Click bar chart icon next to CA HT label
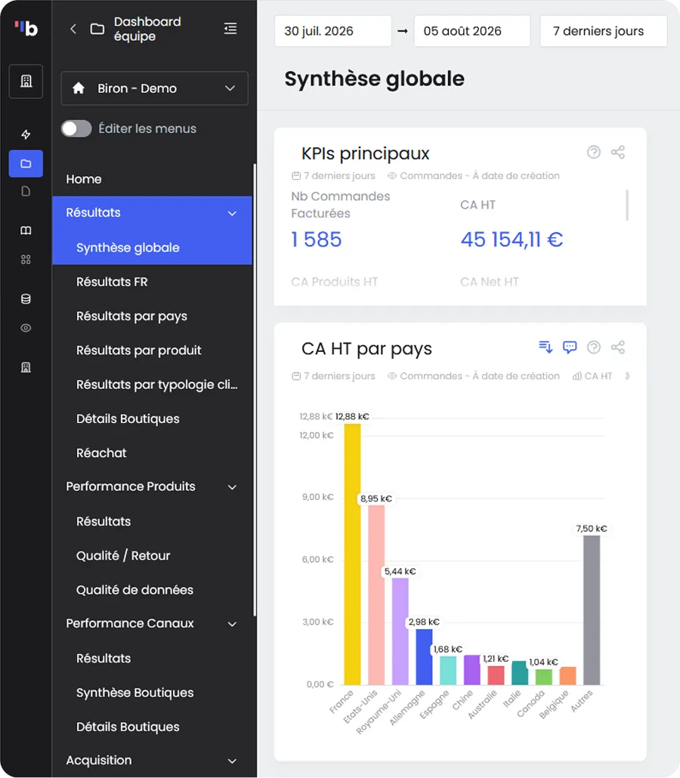The width and height of the screenshot is (680, 778). point(576,376)
